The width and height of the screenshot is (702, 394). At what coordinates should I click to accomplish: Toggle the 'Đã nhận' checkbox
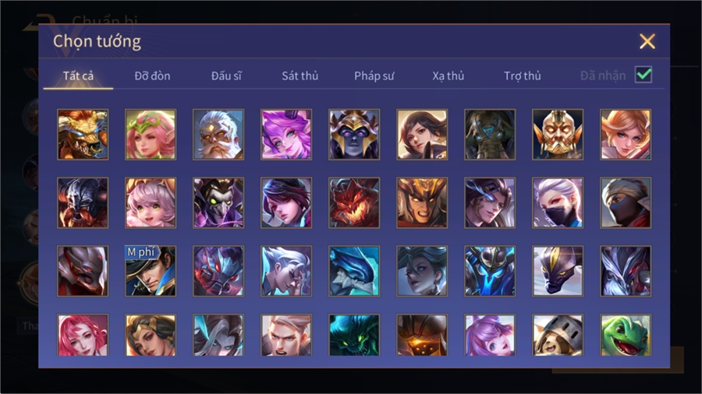point(643,75)
